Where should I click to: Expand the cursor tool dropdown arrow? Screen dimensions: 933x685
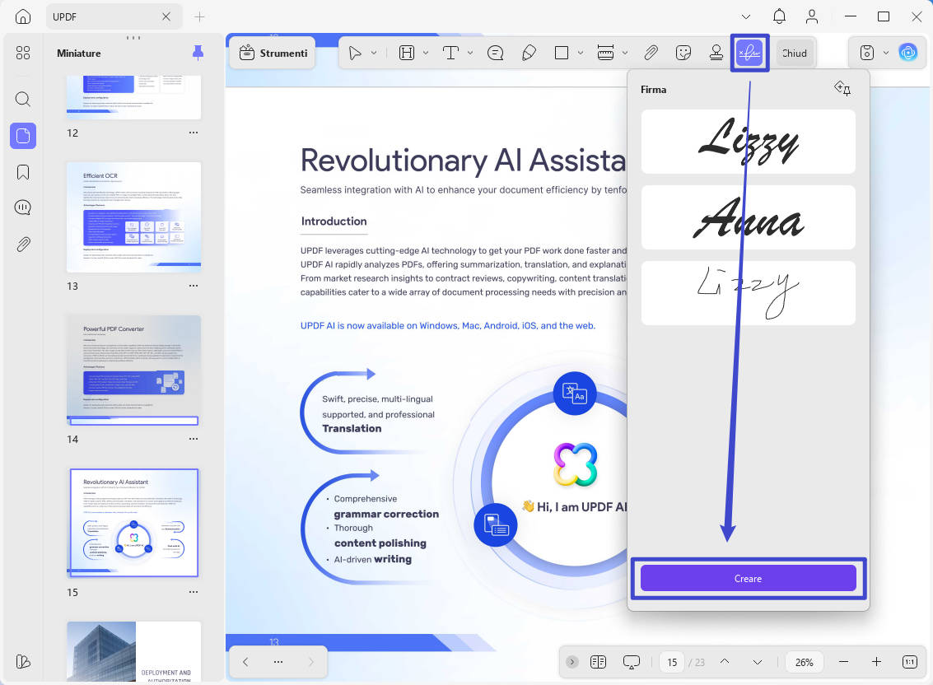[x=374, y=53]
